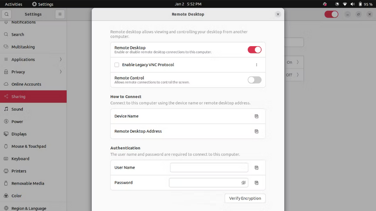This screenshot has width=376, height=211.
Task: Open Online Accounts settings
Action: [33, 84]
